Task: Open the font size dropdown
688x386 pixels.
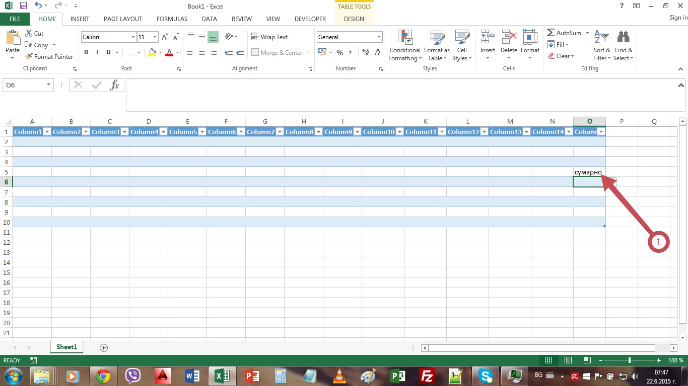Action: tap(155, 37)
